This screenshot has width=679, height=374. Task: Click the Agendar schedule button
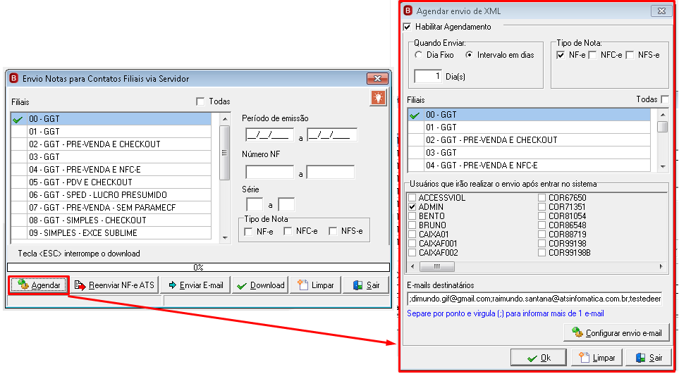click(x=39, y=285)
